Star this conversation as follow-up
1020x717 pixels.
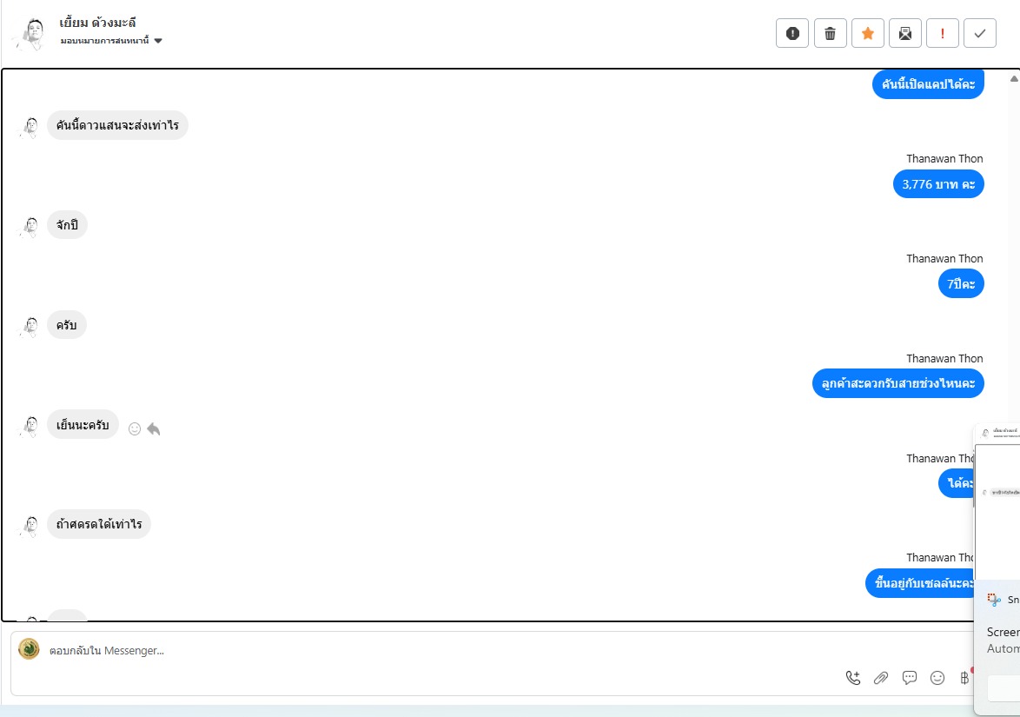point(867,33)
